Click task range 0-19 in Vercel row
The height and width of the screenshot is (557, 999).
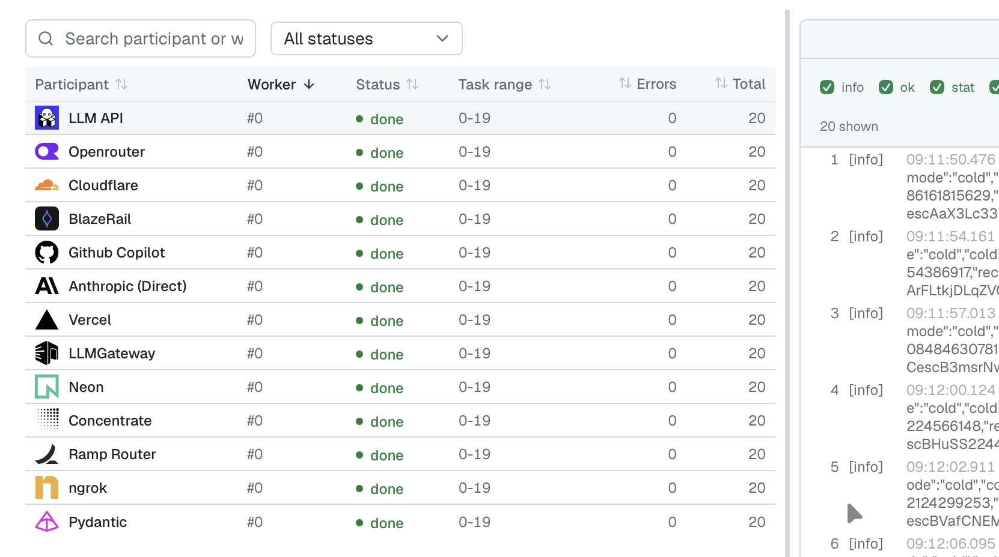click(x=474, y=320)
